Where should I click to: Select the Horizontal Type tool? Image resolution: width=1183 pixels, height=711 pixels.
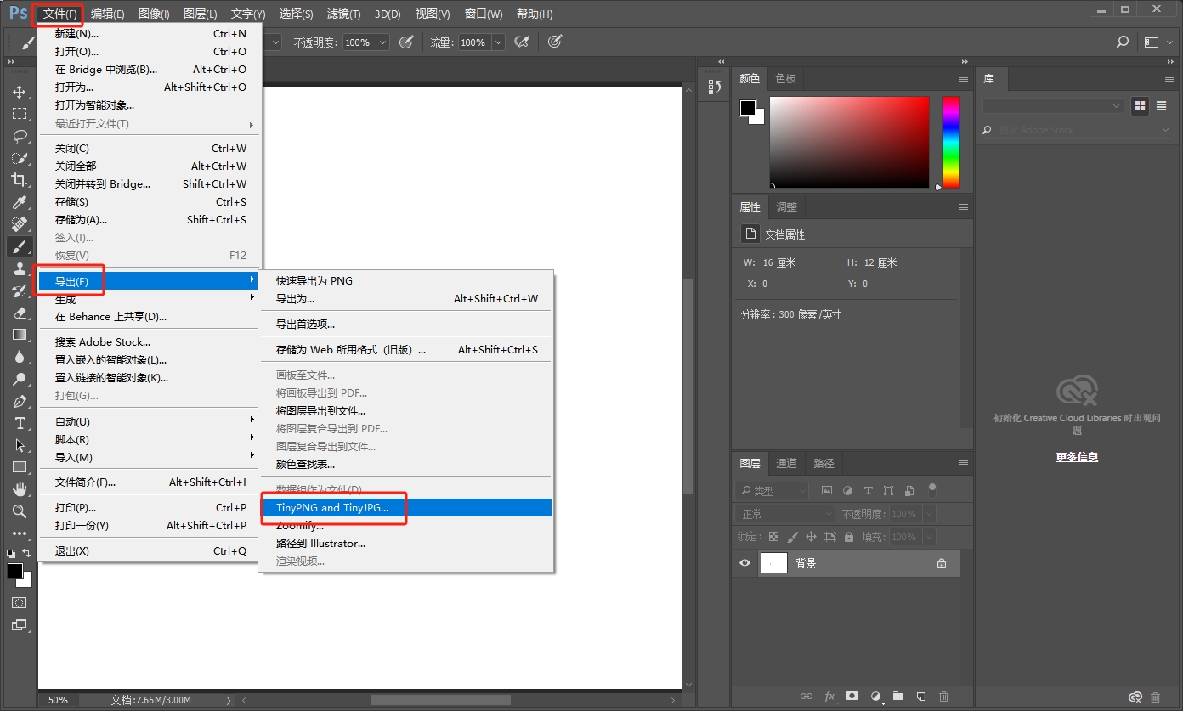click(x=19, y=423)
